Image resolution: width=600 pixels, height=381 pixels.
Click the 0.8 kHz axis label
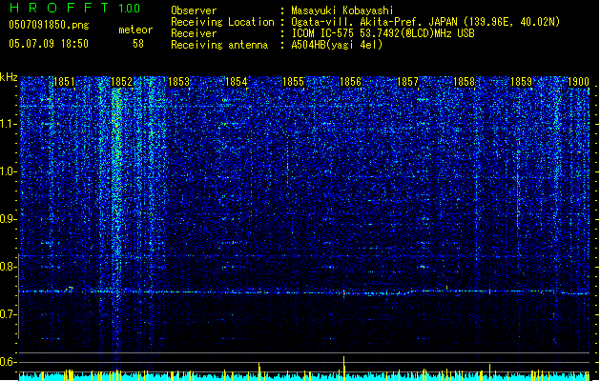pos(9,267)
